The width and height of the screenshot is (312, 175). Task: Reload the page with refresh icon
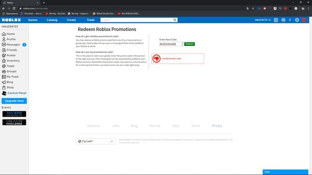click(x=14, y=9)
